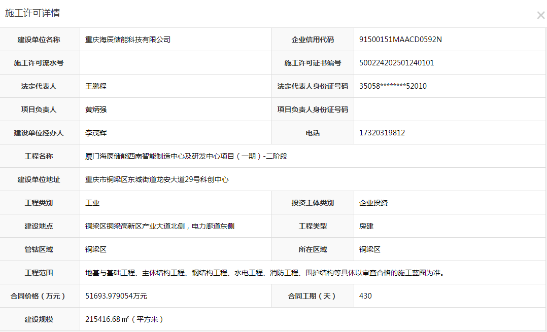Click the company name 重庆海辰储能科技有限公司
This screenshot has height=332, width=547.
point(128,40)
